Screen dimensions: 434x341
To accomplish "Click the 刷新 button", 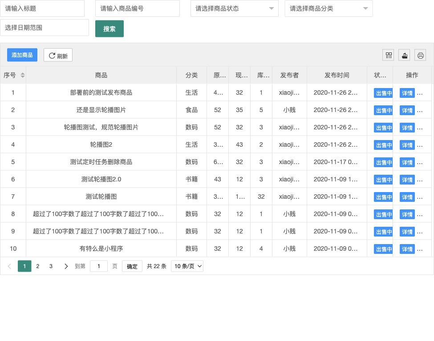I will (58, 55).
